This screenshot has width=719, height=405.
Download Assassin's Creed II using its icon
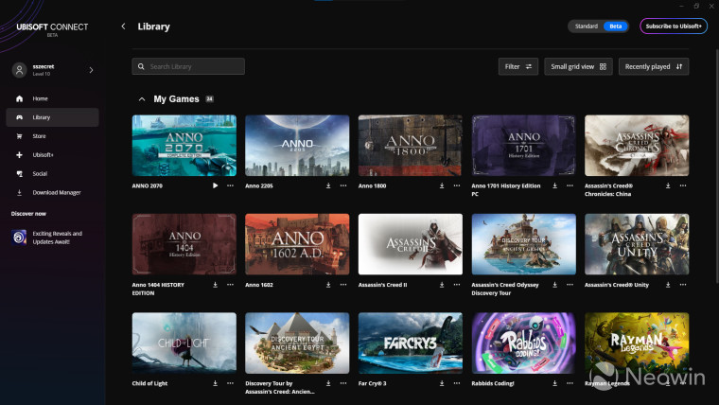[442, 285]
